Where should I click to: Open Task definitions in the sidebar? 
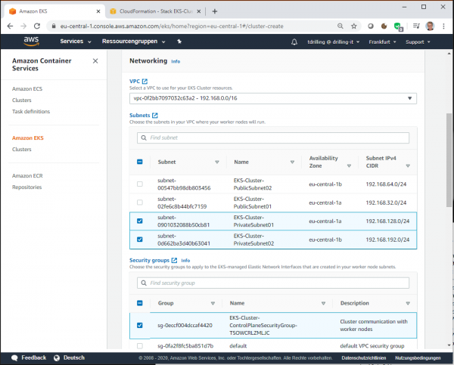pos(31,111)
